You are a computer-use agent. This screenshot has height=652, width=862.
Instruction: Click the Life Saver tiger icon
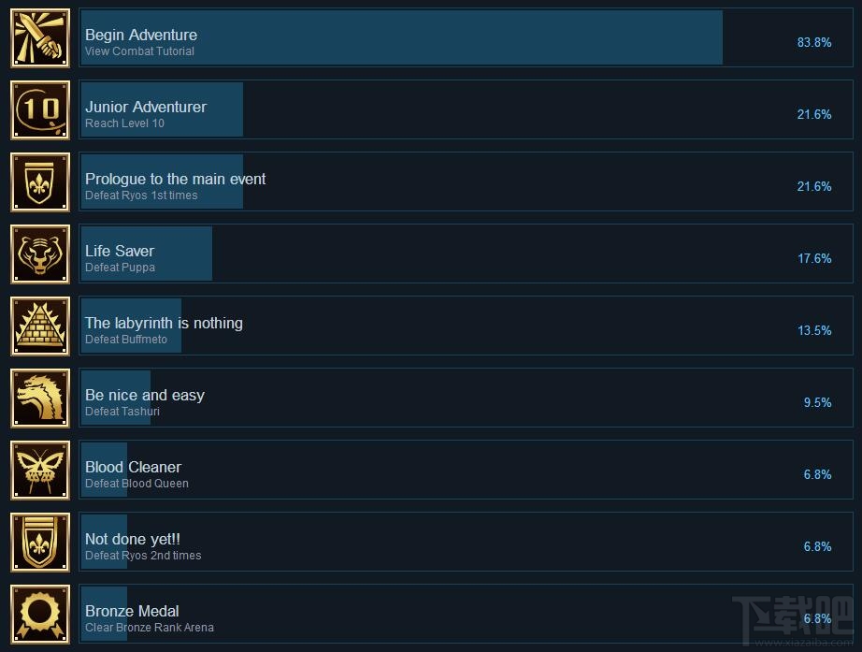click(40, 254)
